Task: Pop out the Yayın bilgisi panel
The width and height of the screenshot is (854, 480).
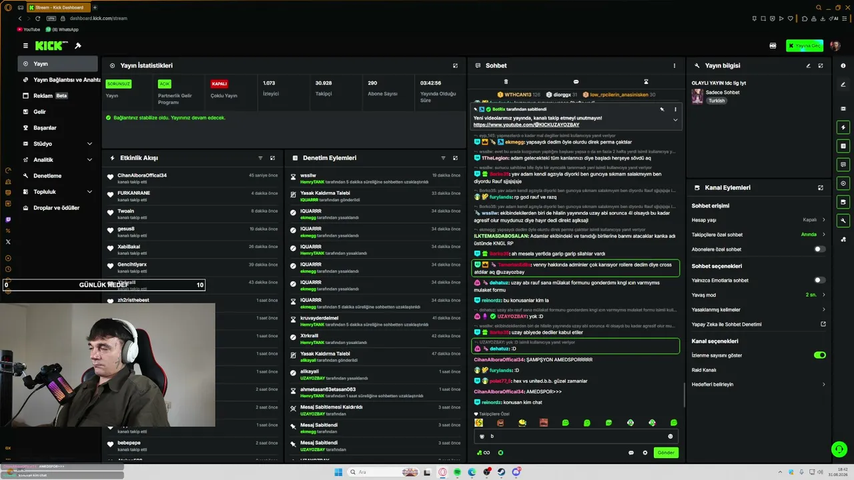Action: (x=821, y=66)
